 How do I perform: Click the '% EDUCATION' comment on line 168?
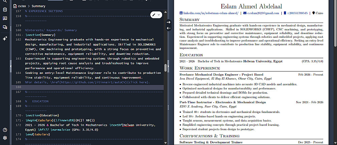point(37,101)
